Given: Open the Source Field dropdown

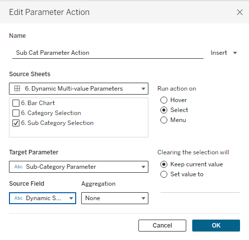Looking at the screenshot, I should click(43, 198).
